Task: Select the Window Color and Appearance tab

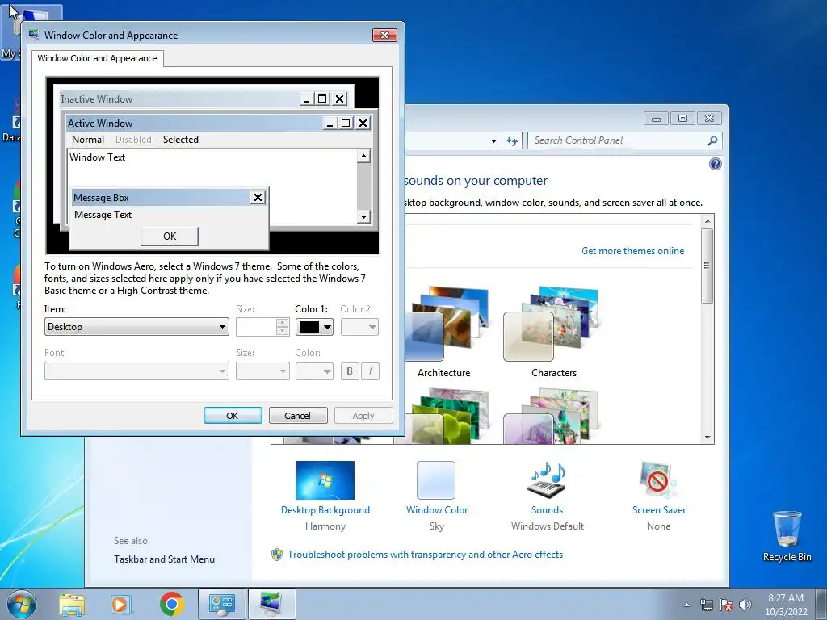Action: coord(97,58)
